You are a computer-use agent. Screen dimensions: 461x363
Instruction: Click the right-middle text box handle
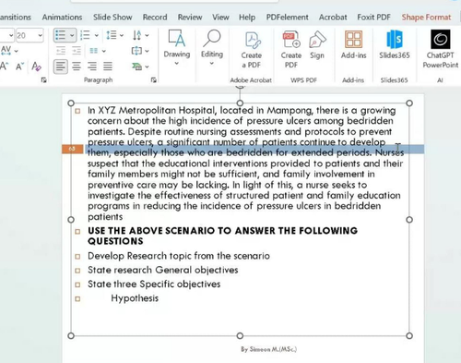coord(409,220)
